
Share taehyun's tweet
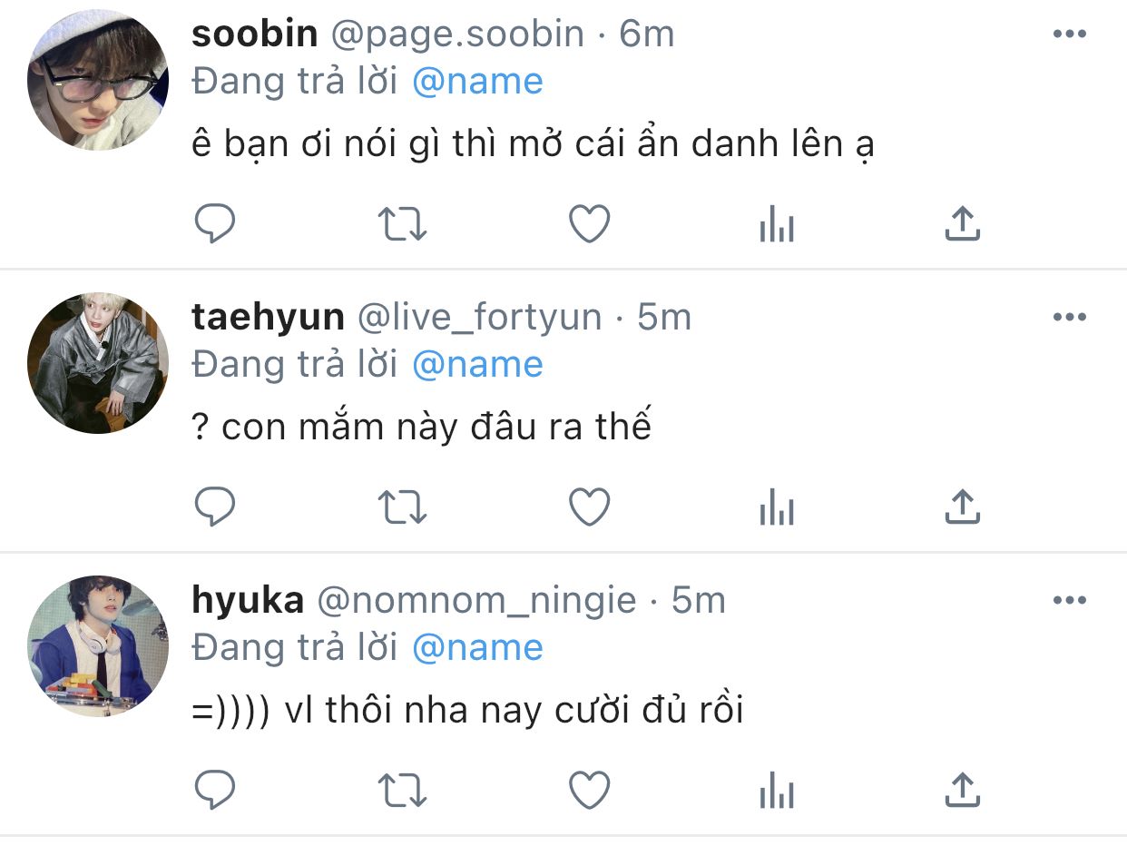click(x=963, y=507)
